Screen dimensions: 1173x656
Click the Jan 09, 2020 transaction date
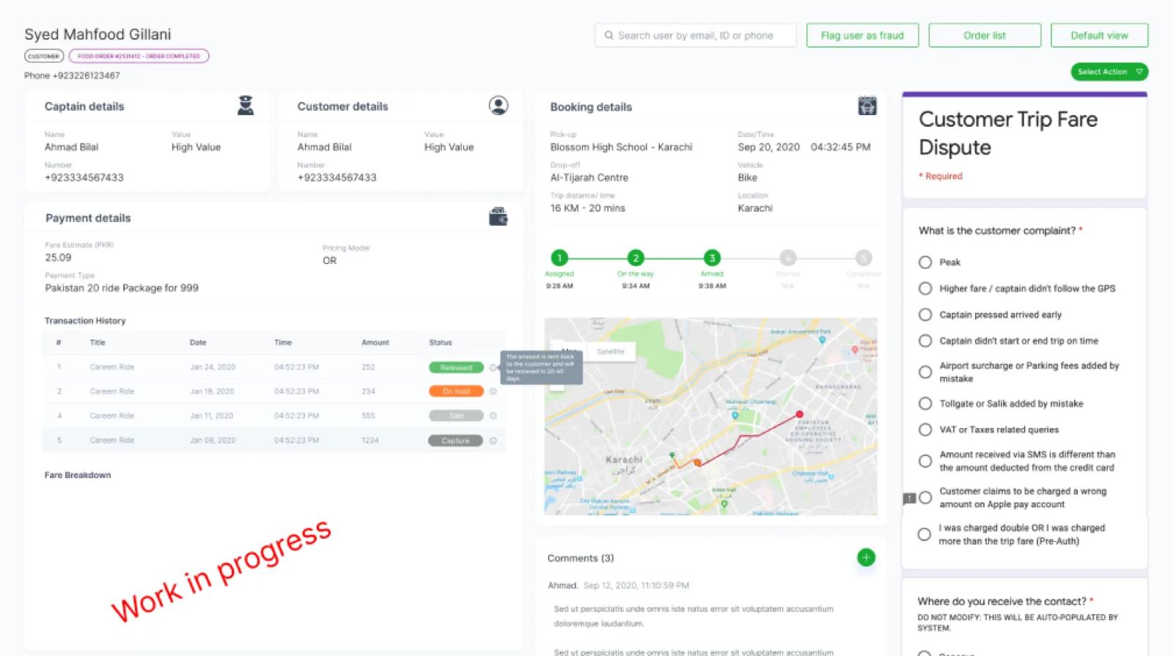click(213, 441)
